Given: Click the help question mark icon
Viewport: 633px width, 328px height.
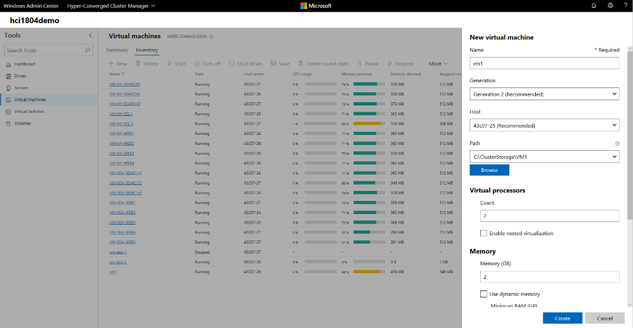Looking at the screenshot, I should coord(625,6).
